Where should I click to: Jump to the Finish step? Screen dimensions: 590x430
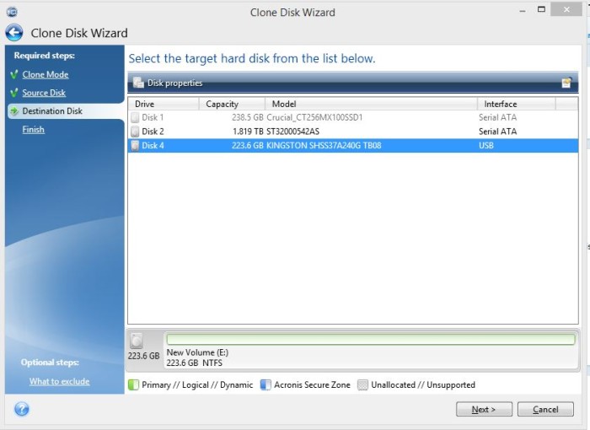(33, 130)
